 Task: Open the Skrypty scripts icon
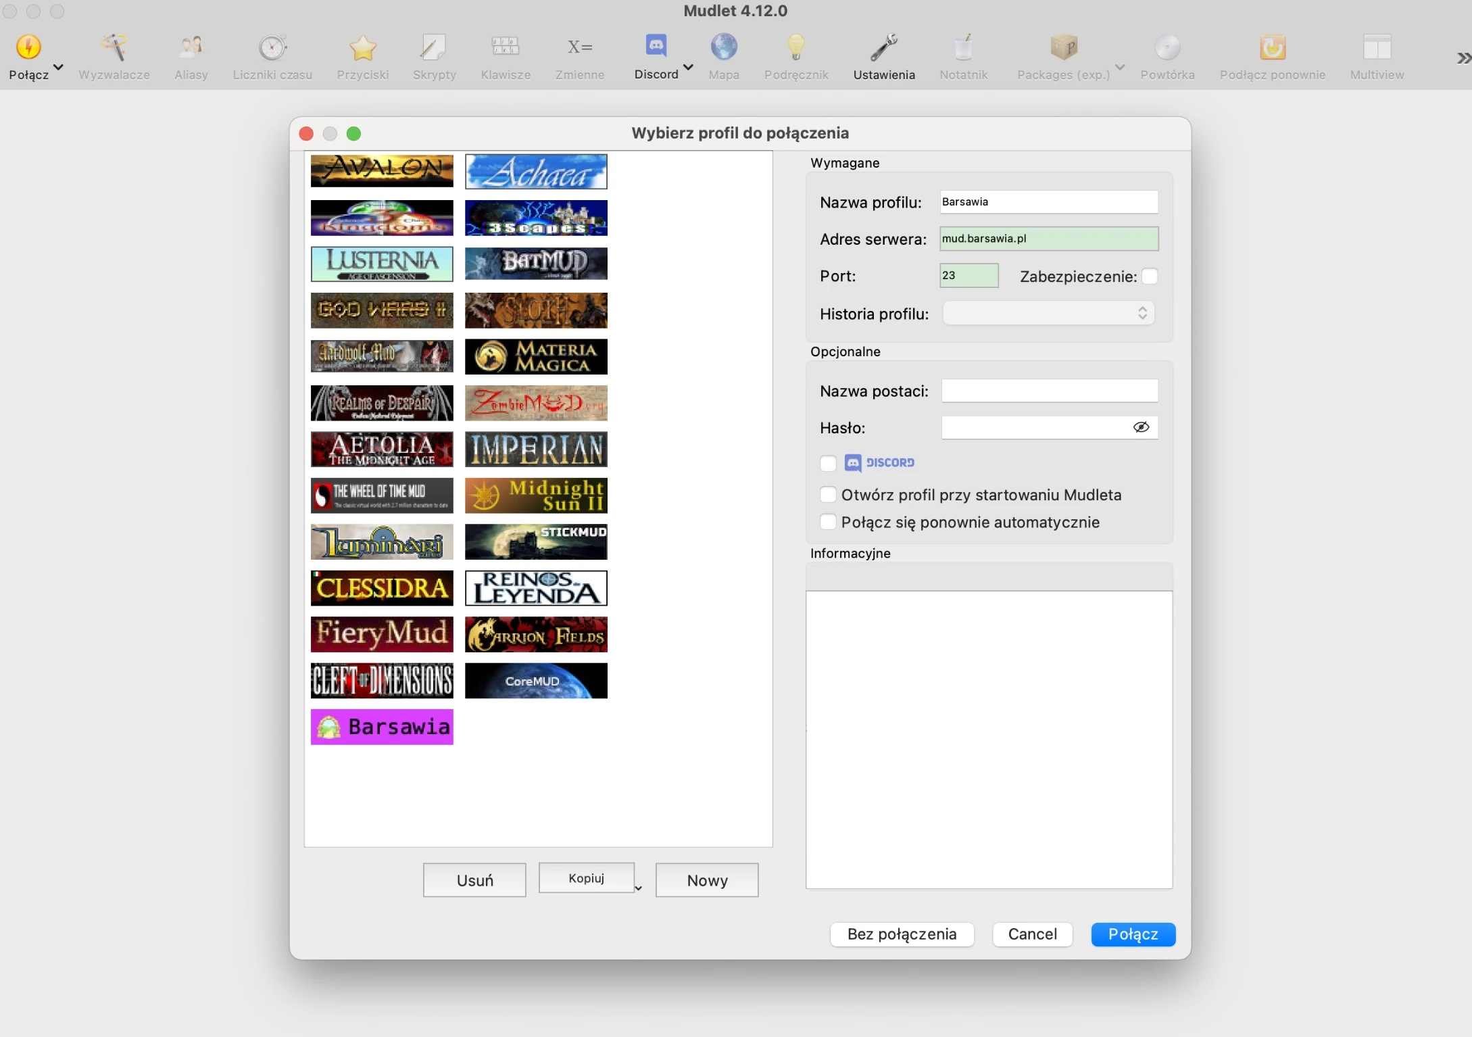(434, 47)
